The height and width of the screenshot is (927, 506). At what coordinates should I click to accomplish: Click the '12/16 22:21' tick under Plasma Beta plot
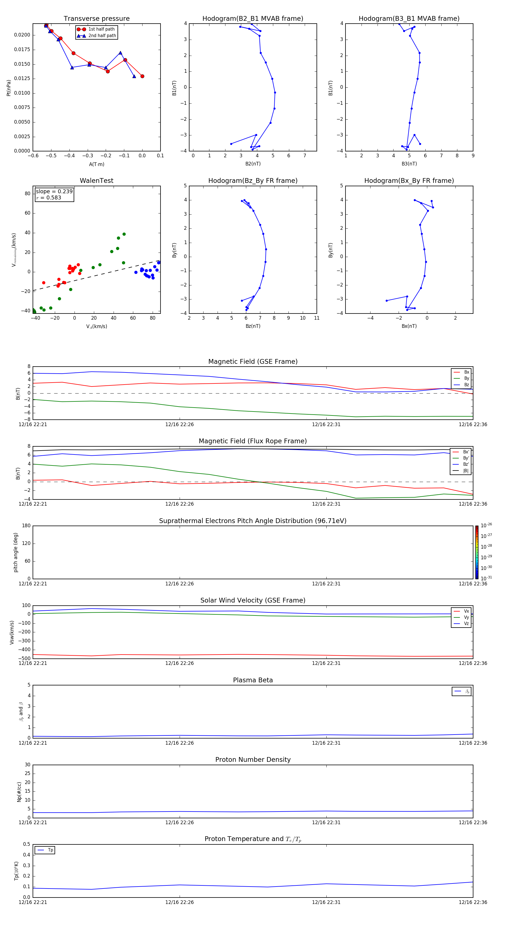(33, 743)
